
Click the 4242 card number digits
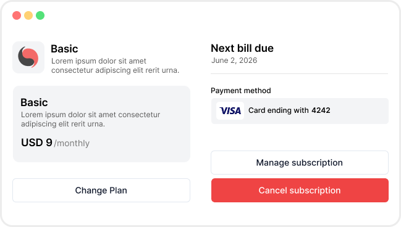pos(321,110)
